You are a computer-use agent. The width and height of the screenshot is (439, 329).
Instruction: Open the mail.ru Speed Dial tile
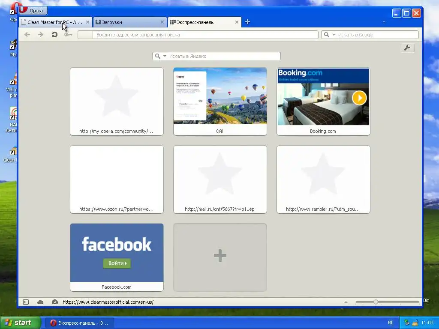tap(220, 179)
